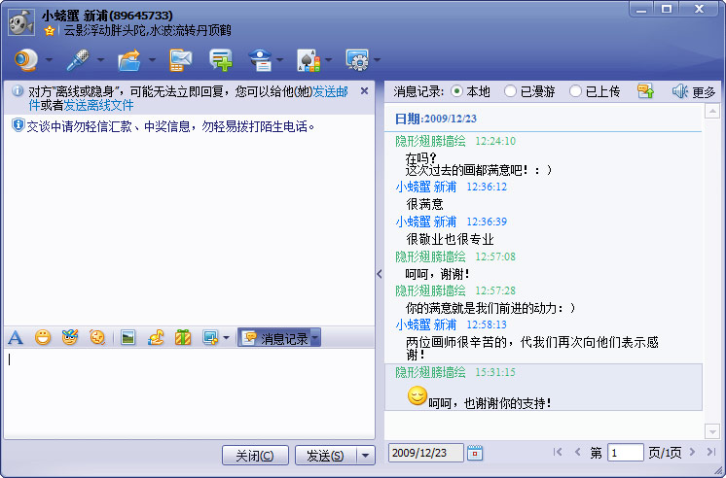Click the security shield icon

18,124
